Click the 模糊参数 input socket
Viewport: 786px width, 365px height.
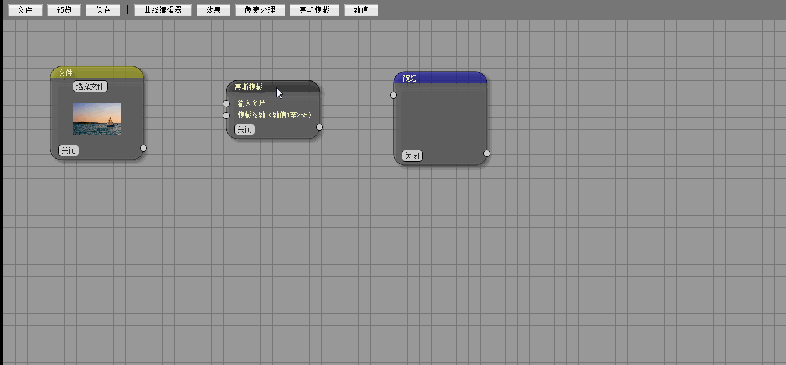(226, 115)
